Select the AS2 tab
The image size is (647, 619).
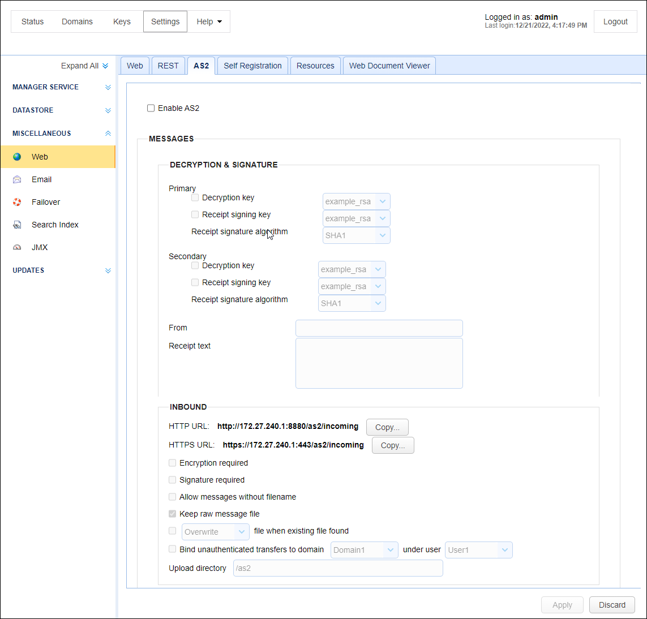202,66
